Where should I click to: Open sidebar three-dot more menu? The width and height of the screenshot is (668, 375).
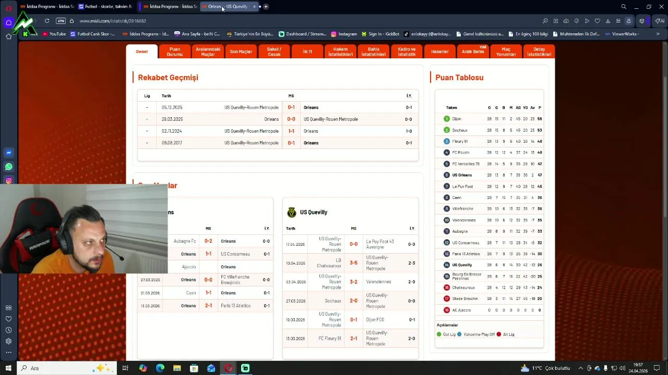8,353
